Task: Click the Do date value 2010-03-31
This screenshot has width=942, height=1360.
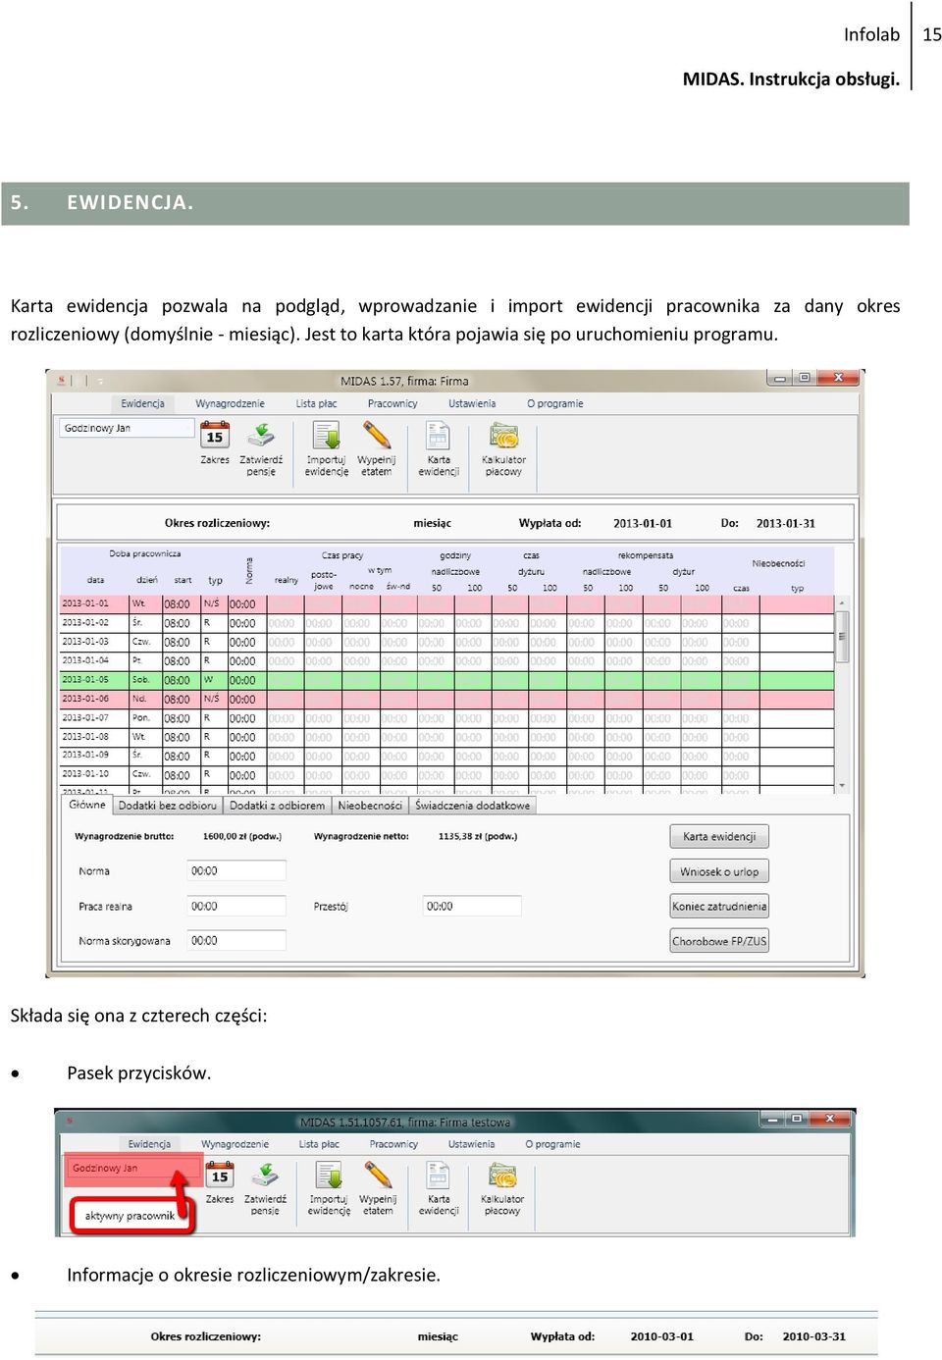Action: coord(813,1336)
